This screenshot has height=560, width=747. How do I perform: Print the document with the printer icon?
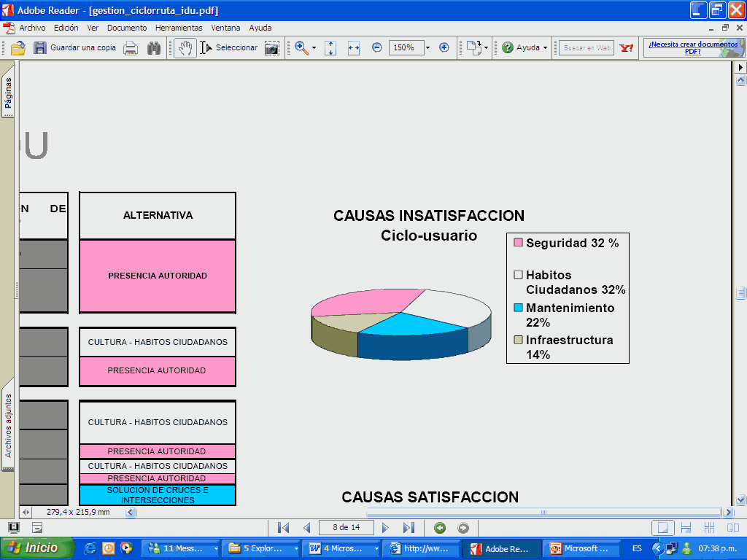coord(131,48)
